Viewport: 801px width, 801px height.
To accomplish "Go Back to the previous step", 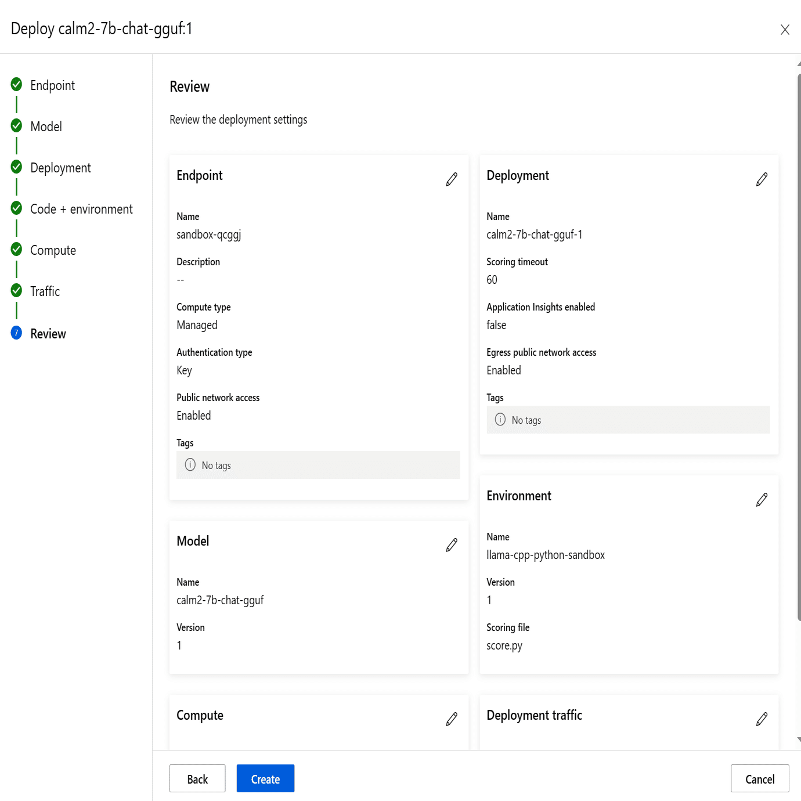I will (x=197, y=778).
